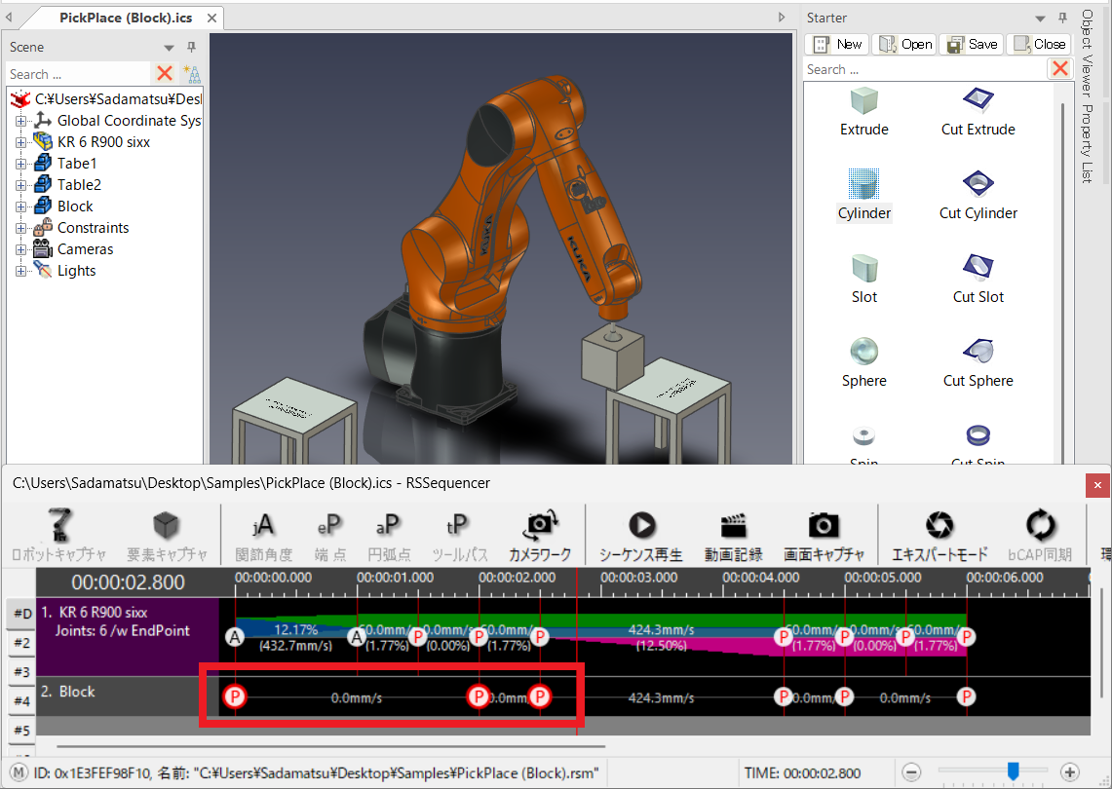
Task: Expand the KR 6 R900 sixx node
Action: (20, 142)
